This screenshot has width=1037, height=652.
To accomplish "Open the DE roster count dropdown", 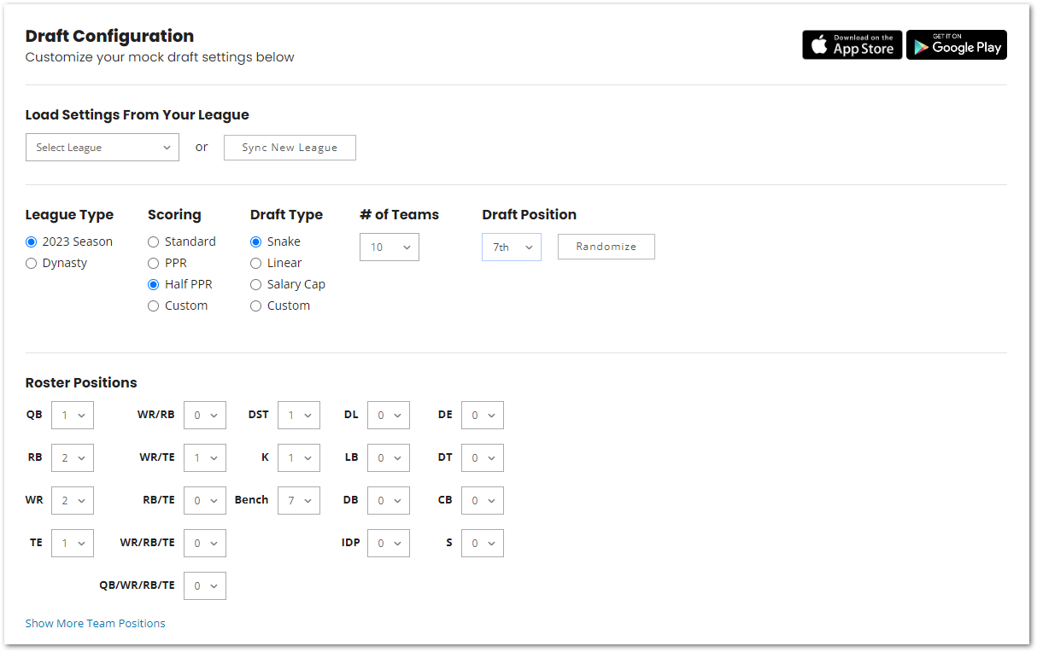I will pyautogui.click(x=483, y=415).
